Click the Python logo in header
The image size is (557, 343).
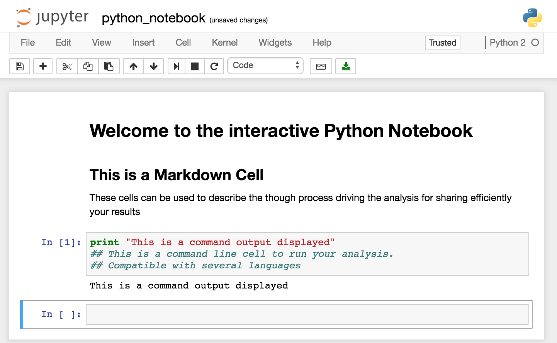point(532,18)
